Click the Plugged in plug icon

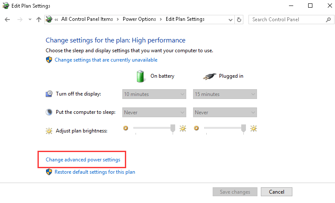tap(210, 76)
